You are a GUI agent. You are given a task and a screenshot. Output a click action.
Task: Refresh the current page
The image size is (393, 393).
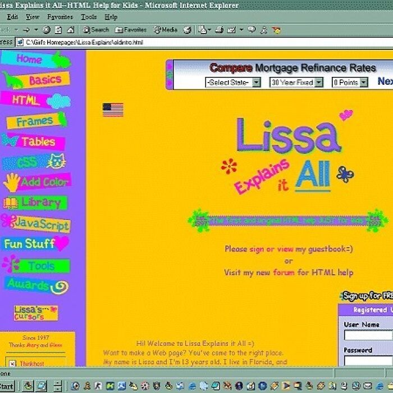(58, 30)
